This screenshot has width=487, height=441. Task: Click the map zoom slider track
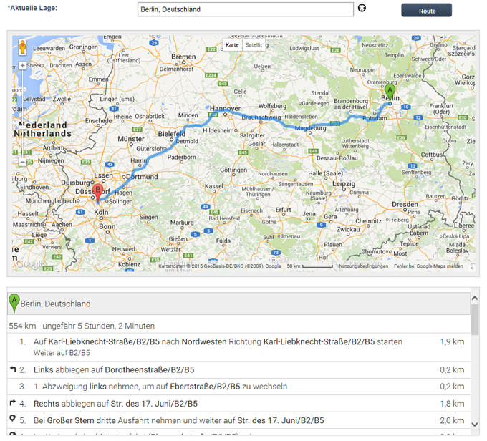click(x=22, y=113)
